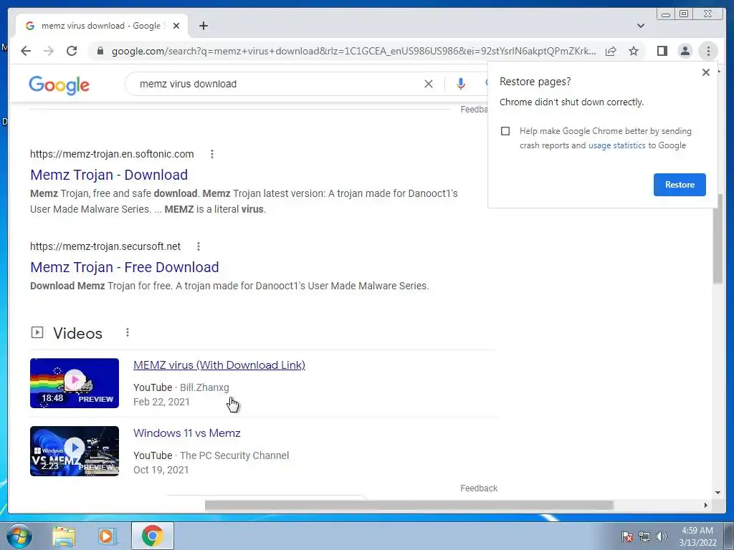
Task: Enable sending crash reports checkbox
Action: pyautogui.click(x=505, y=131)
